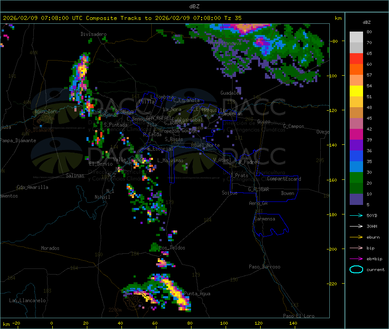Click the magenta eb+bip arrow in legend
This screenshot has height=329, width=389.
(356, 259)
